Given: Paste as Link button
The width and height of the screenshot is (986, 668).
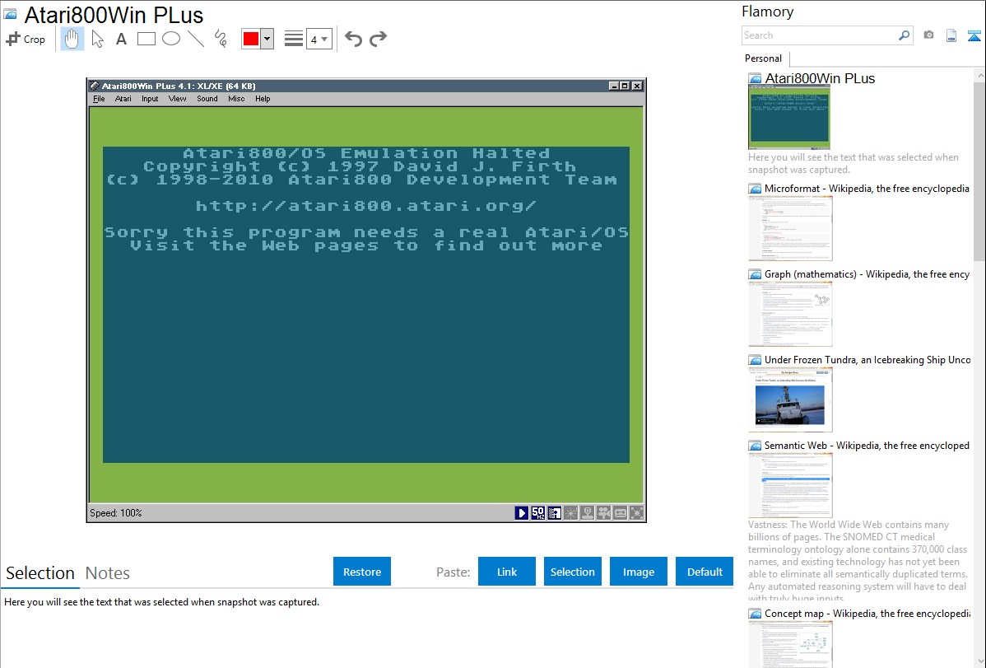Looking at the screenshot, I should (x=507, y=572).
